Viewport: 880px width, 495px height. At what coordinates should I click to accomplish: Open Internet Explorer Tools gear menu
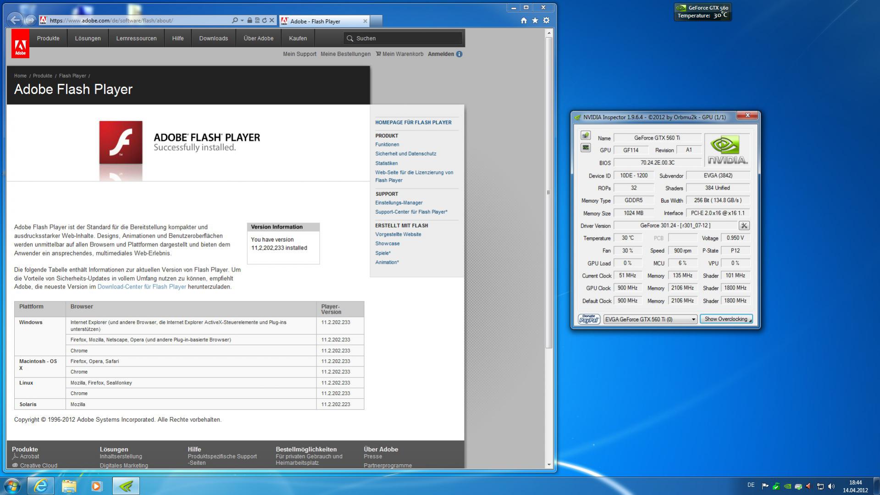pos(546,20)
